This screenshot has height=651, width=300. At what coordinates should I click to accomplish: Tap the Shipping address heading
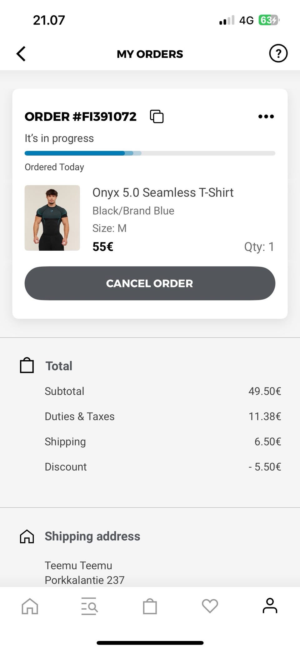coord(92,536)
